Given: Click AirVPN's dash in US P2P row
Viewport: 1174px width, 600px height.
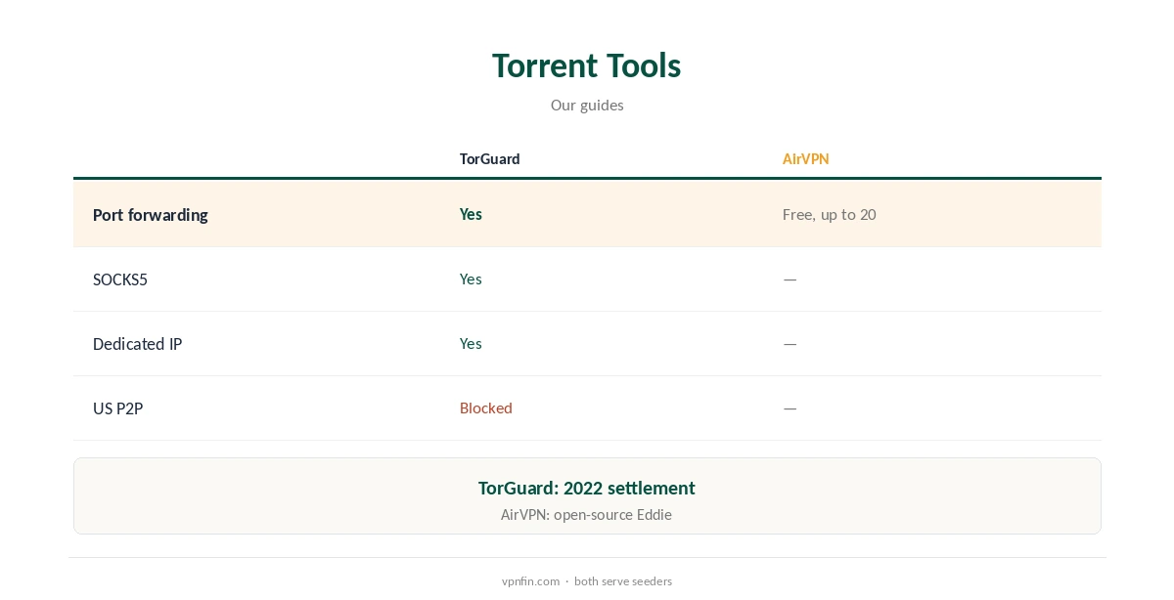Looking at the screenshot, I should pyautogui.click(x=790, y=408).
